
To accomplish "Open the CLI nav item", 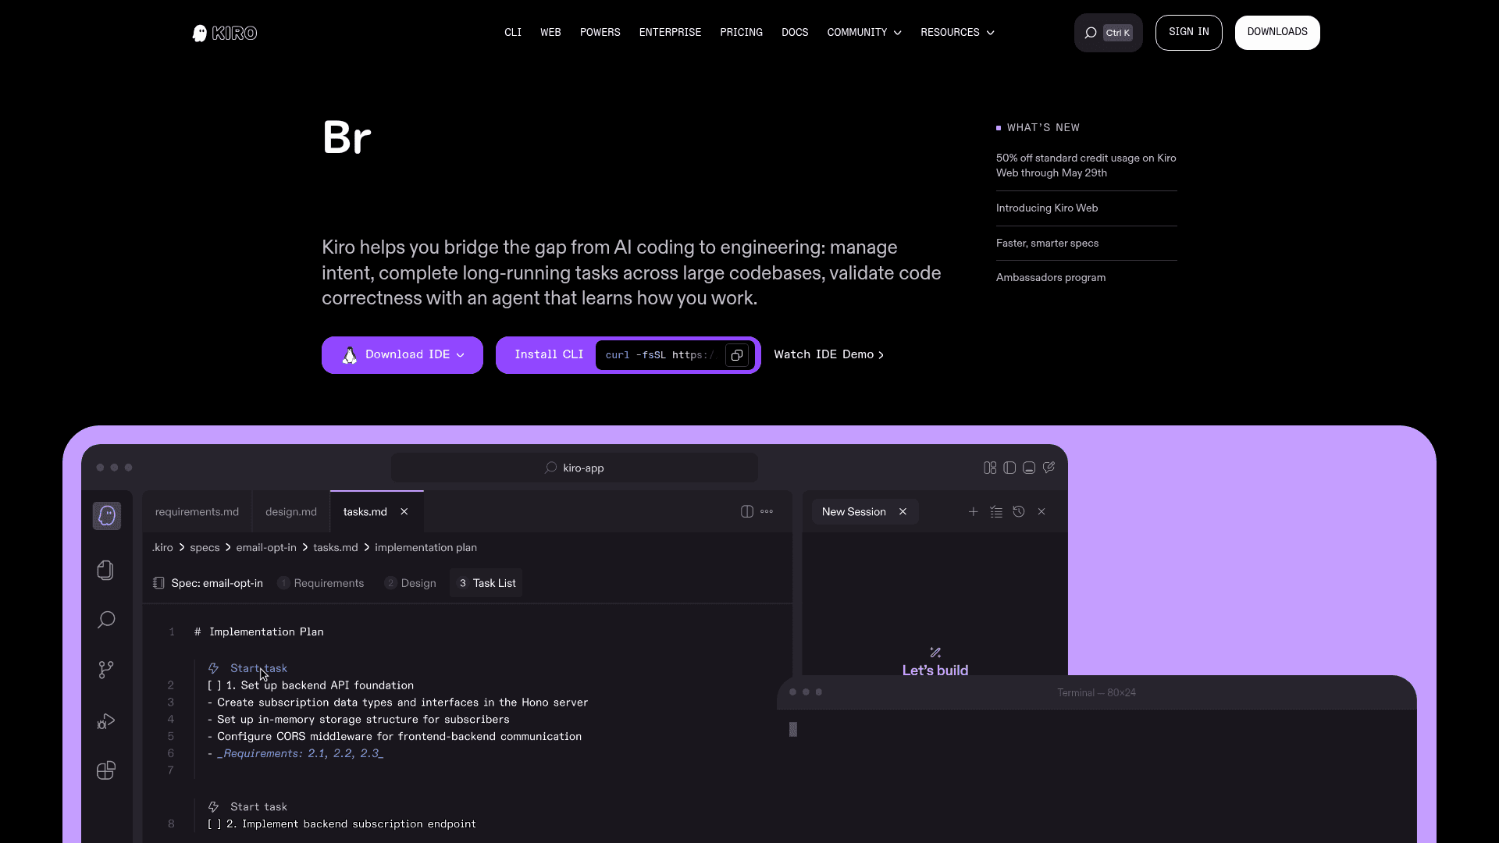I will pos(513,33).
